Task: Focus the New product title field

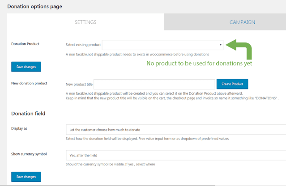Action: click(154, 84)
